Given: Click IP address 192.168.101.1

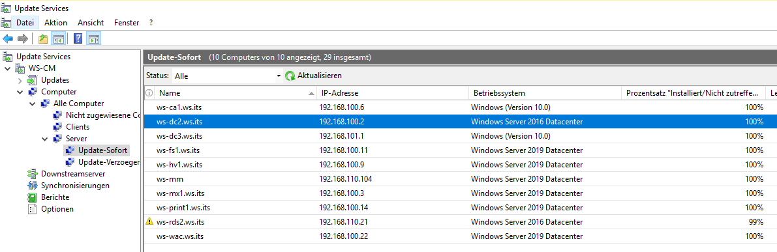Looking at the screenshot, I should point(341,136).
